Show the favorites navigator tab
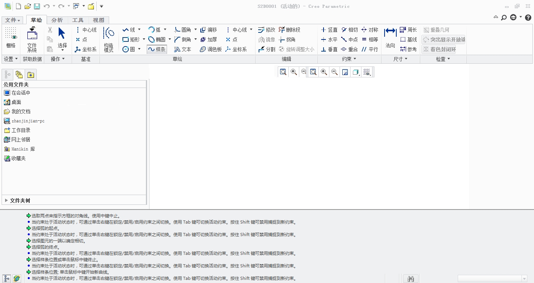Image resolution: width=534 pixels, height=283 pixels. pos(31,74)
